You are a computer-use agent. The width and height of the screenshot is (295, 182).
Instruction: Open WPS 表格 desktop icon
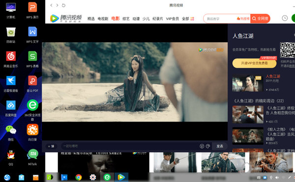(32, 59)
